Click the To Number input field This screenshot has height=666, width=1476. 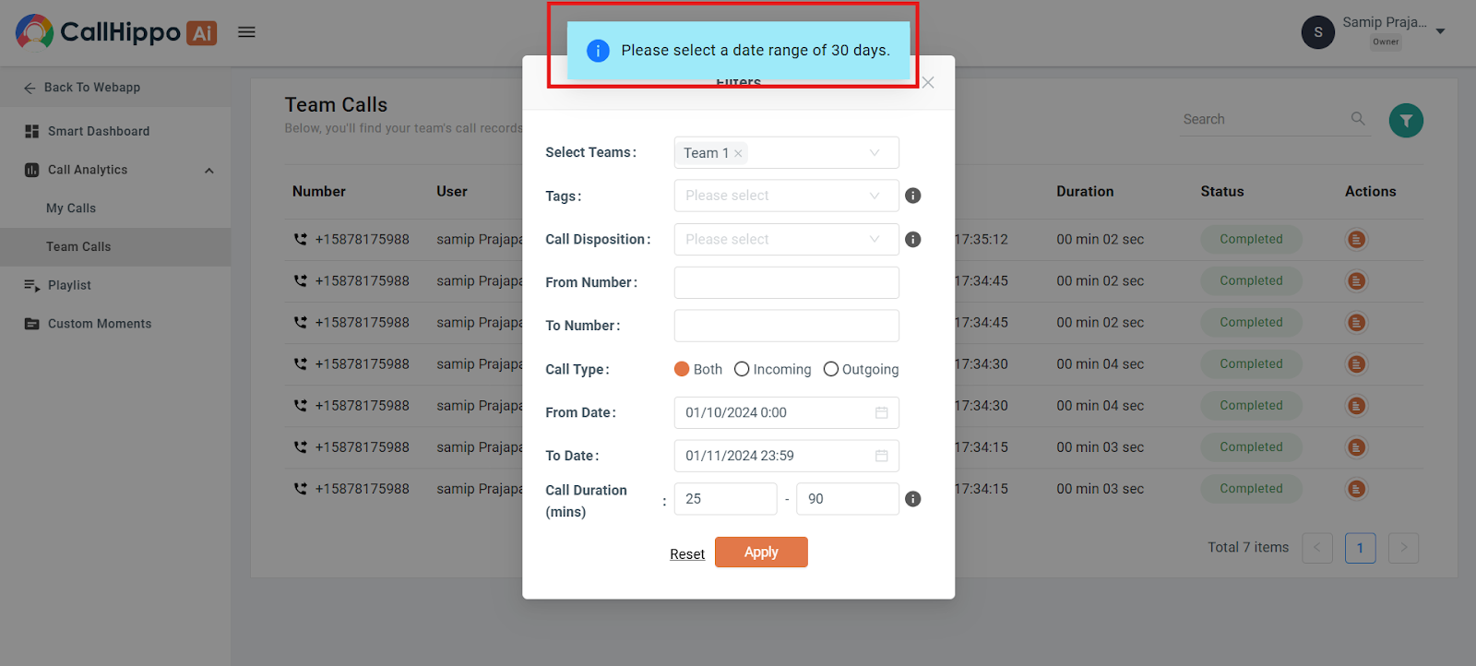point(787,326)
